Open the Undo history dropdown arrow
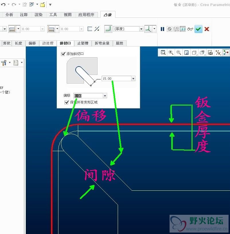230x234 pixels. [9, 4]
